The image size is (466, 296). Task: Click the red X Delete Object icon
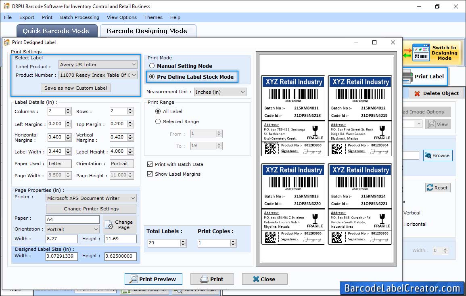pos(417,93)
